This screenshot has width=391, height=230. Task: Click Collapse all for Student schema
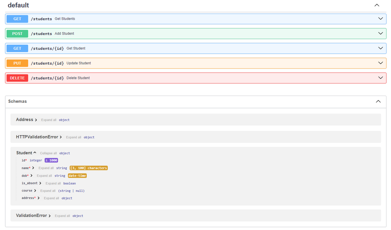coord(48,153)
